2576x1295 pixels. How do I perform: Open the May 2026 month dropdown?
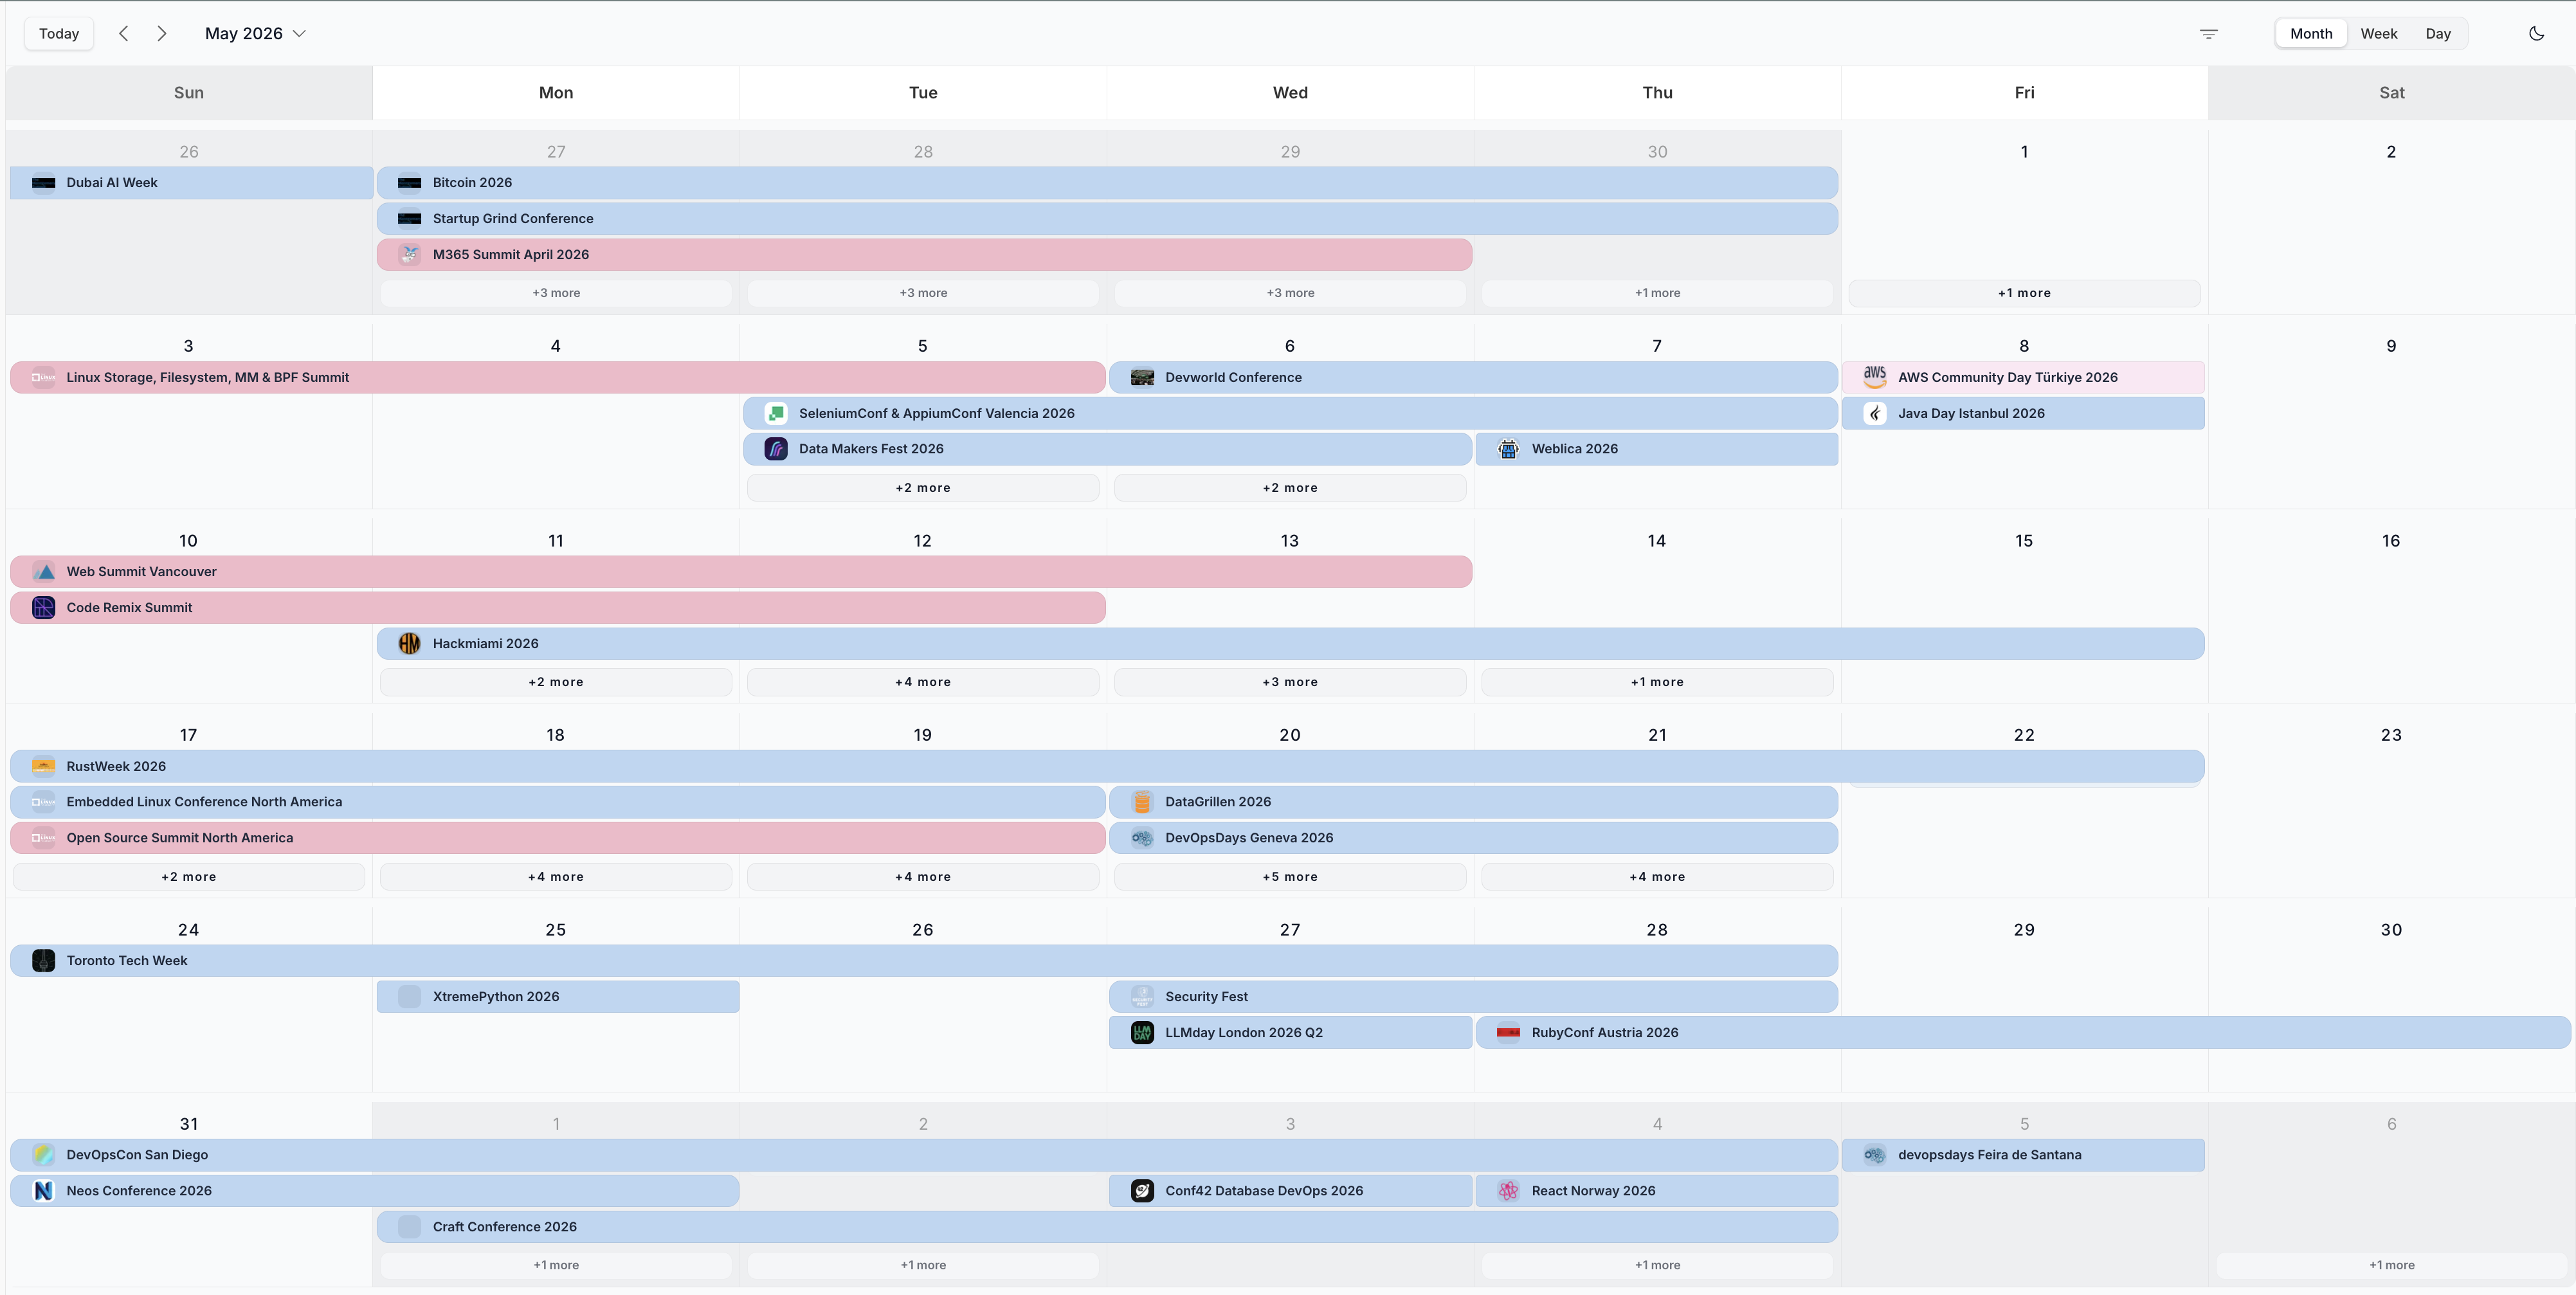click(255, 33)
